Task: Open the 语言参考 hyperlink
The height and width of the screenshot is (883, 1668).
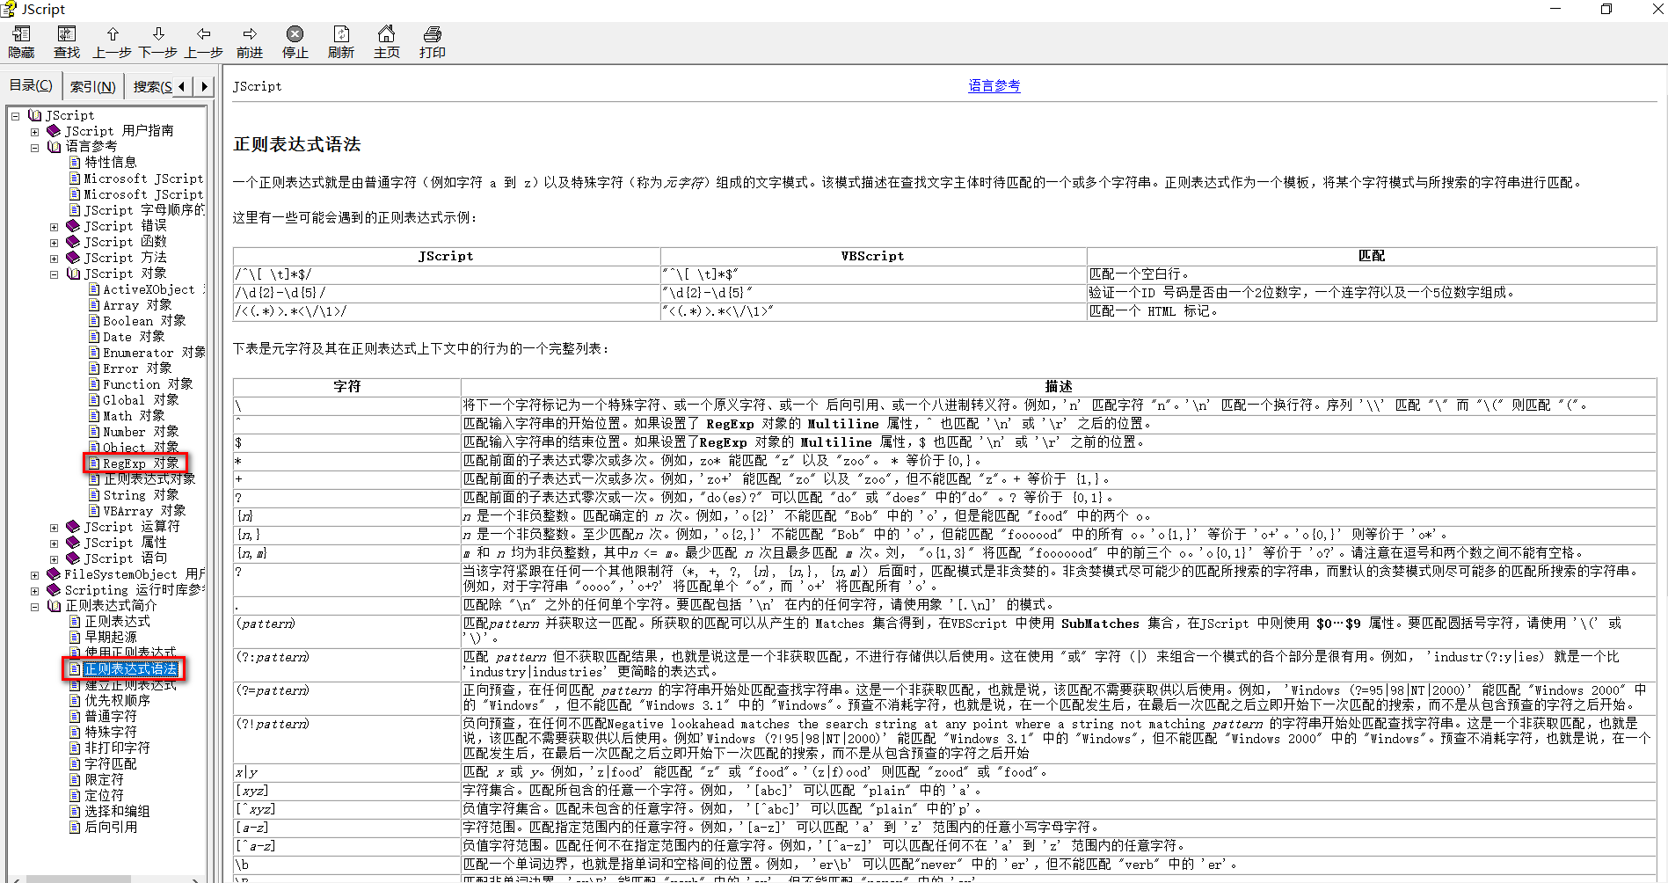Action: pyautogui.click(x=994, y=85)
